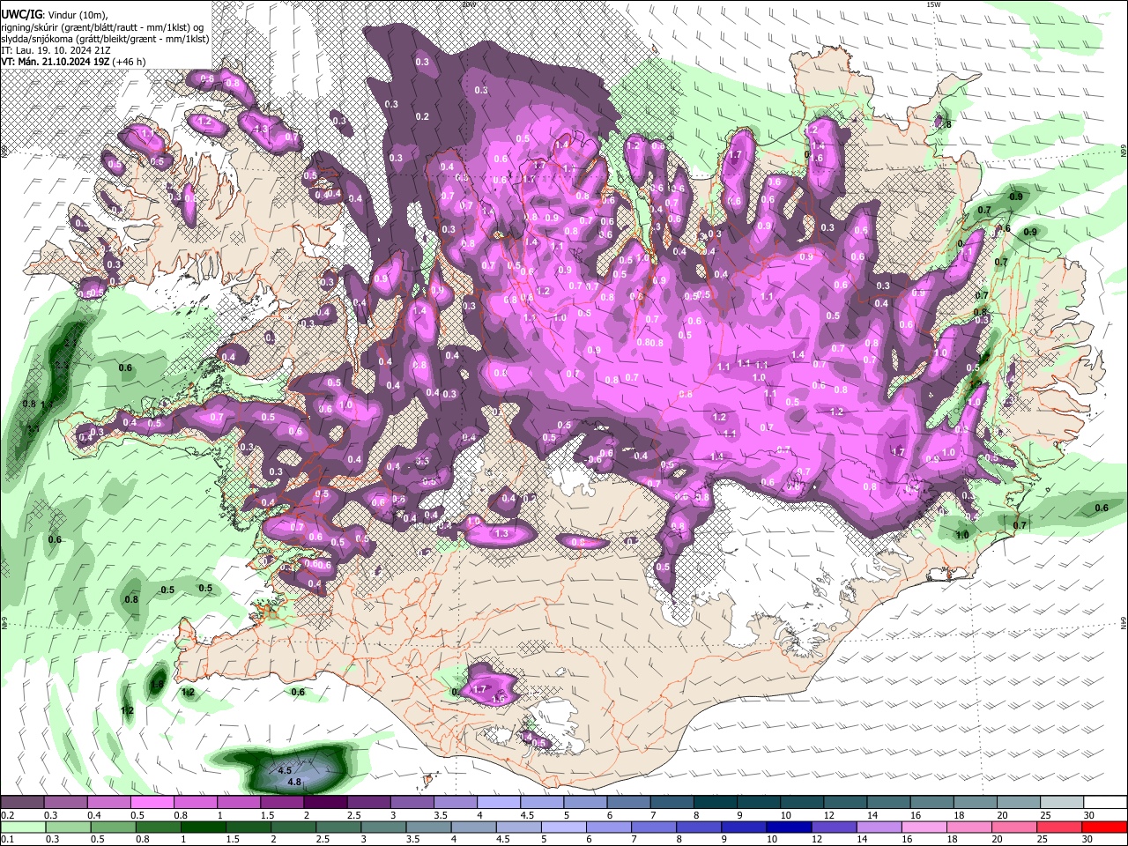
Task: Pick rain legend purple swatch between 12 and 14
Action: [834, 827]
